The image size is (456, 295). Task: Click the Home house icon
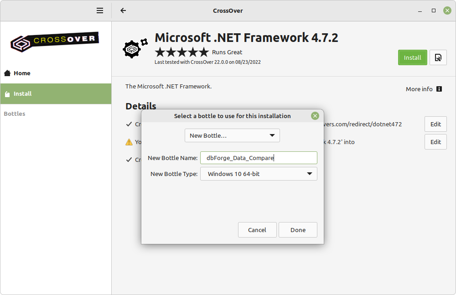7,73
